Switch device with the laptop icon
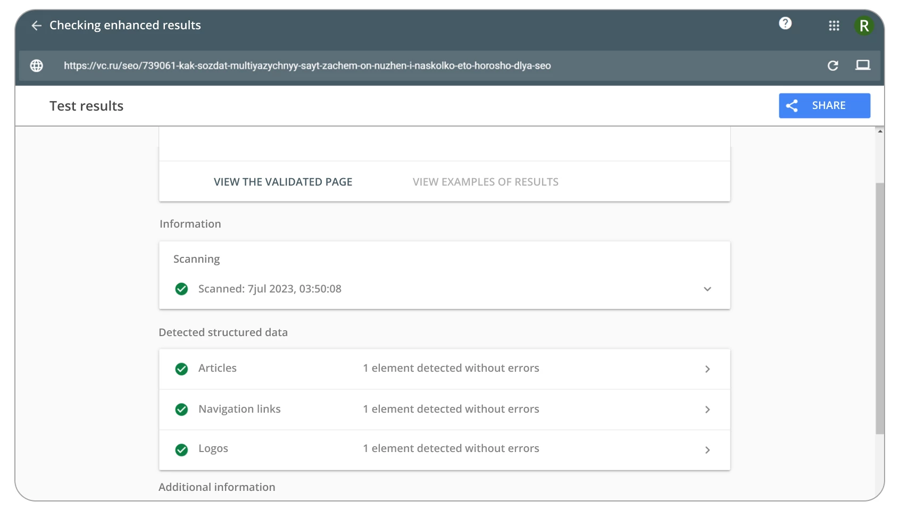 point(863,65)
